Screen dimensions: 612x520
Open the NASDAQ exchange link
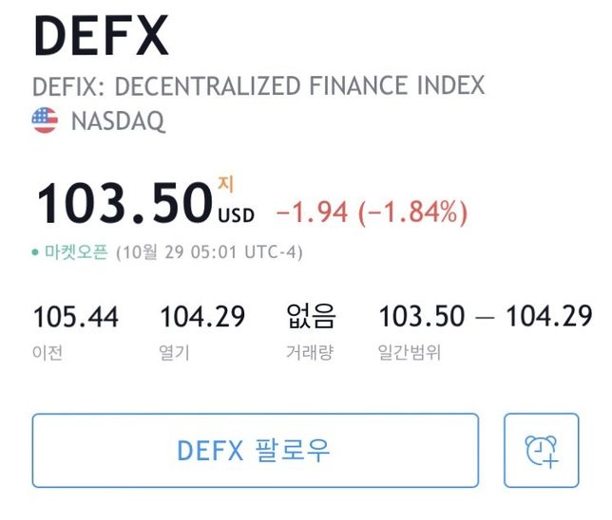coord(118,121)
